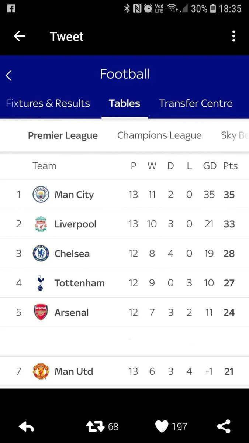
Task: Select the Champions League table
Action: [x=159, y=135]
